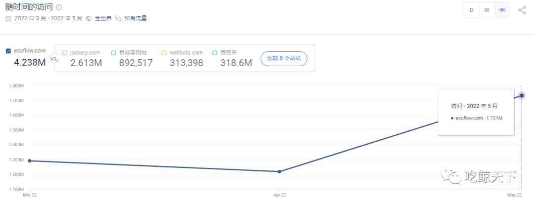
Task: Click the Apr 22 x-axis label
Action: click(279, 195)
